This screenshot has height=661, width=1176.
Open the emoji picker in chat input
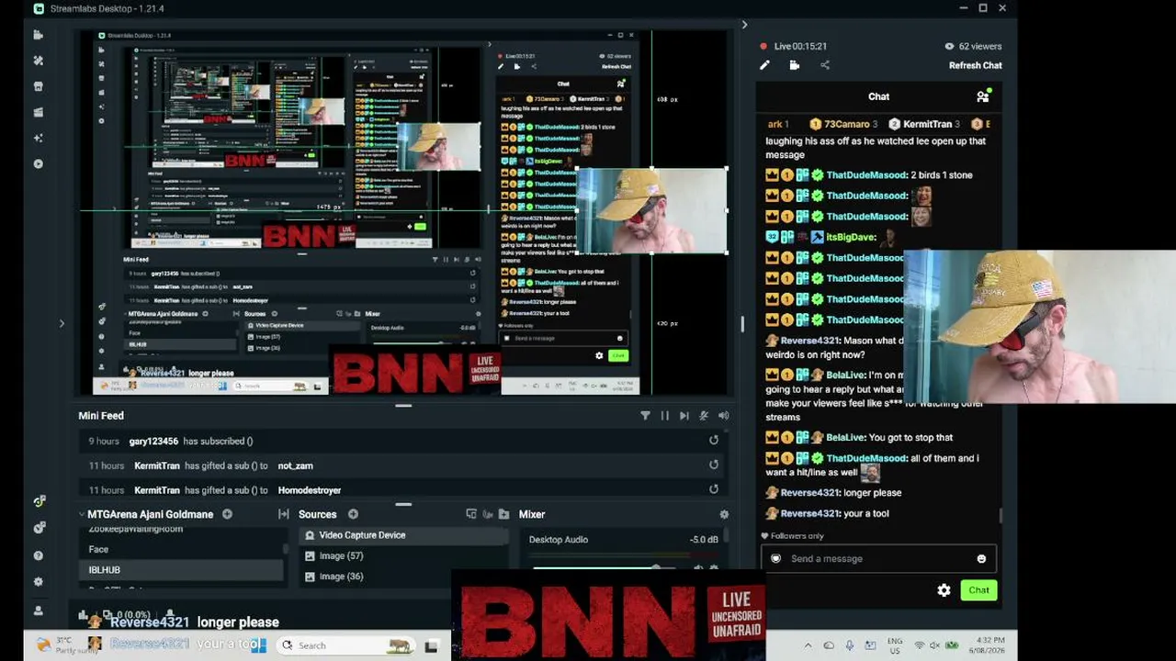tap(981, 559)
